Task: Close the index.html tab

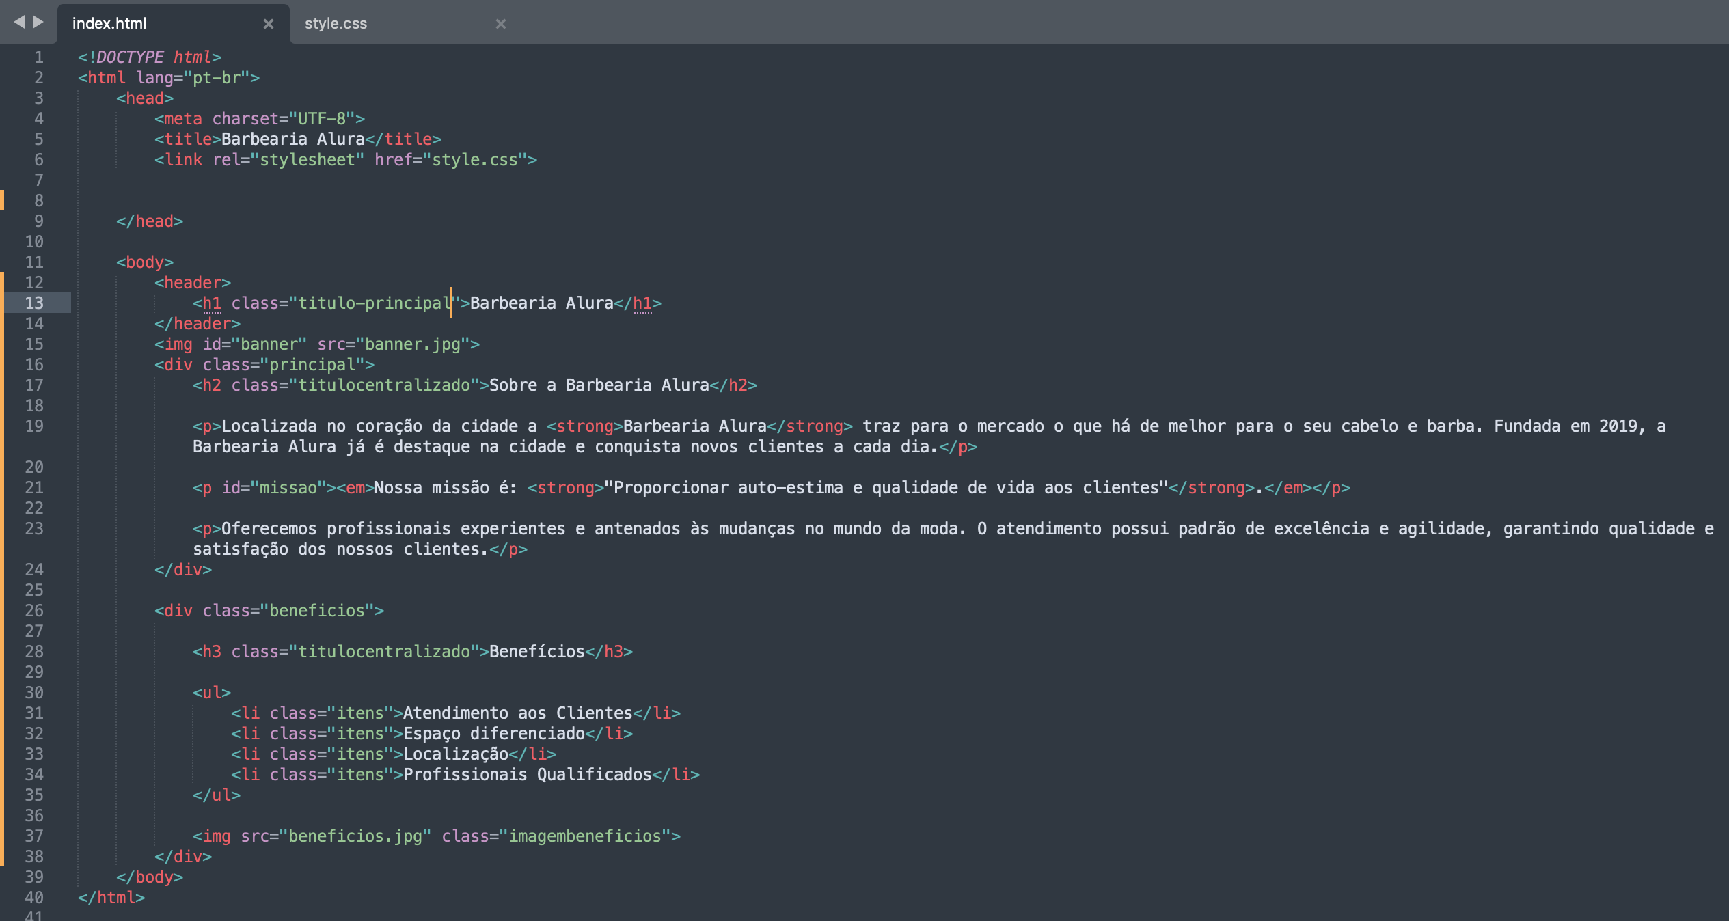Action: [x=269, y=24]
